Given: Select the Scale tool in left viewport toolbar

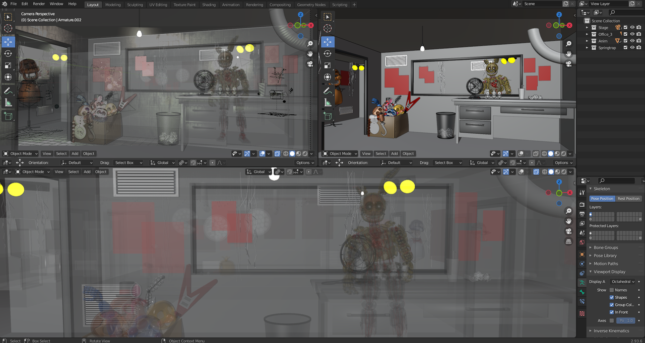Looking at the screenshot, I should 8,65.
